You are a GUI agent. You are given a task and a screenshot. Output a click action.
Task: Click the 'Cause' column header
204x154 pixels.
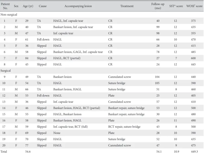coord(43,6)
